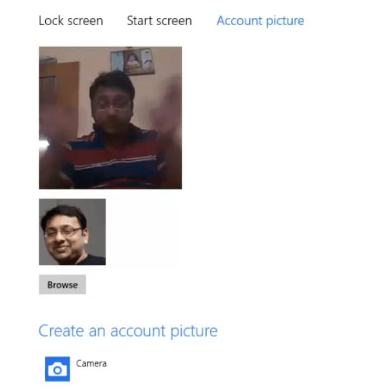This screenshot has height=391, width=377.
Task: Launch Camera to create account picture
Action: (57, 368)
